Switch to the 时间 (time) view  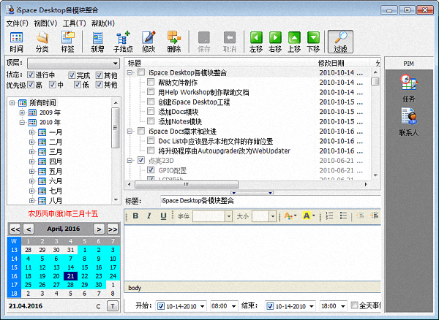click(16, 42)
